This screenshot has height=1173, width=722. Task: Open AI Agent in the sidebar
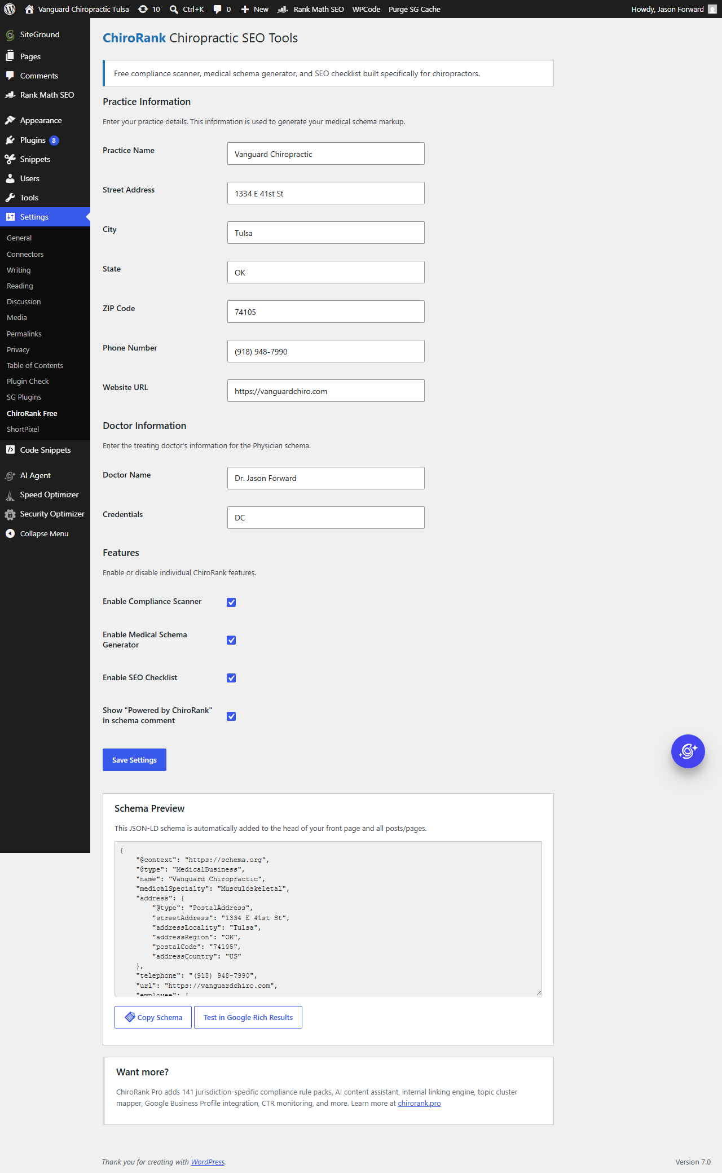click(x=45, y=475)
